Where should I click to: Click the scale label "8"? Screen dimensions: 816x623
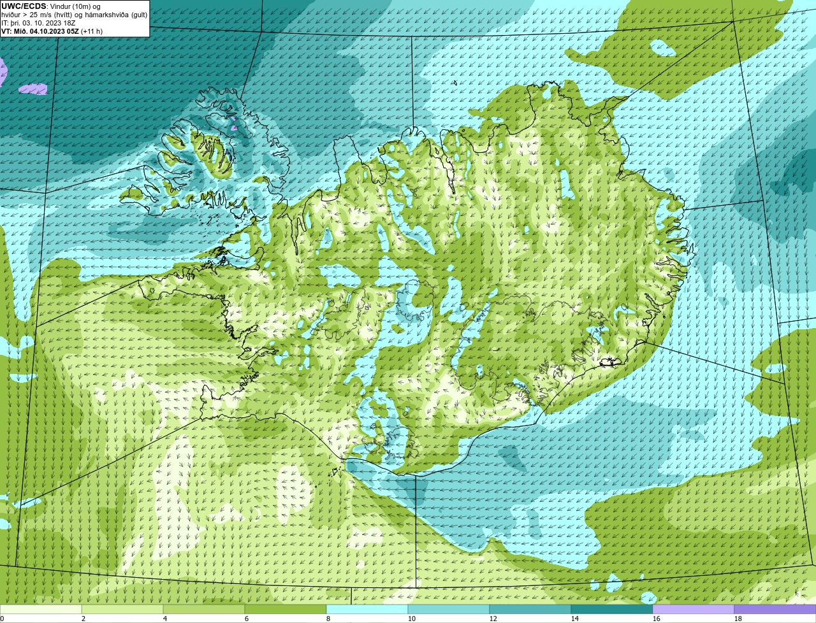(x=328, y=619)
